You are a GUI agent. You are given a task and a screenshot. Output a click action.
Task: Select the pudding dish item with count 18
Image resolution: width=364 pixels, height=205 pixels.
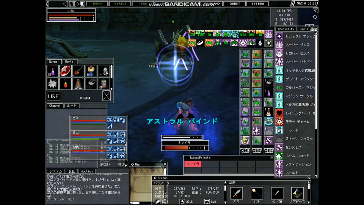pyautogui.click(x=91, y=71)
